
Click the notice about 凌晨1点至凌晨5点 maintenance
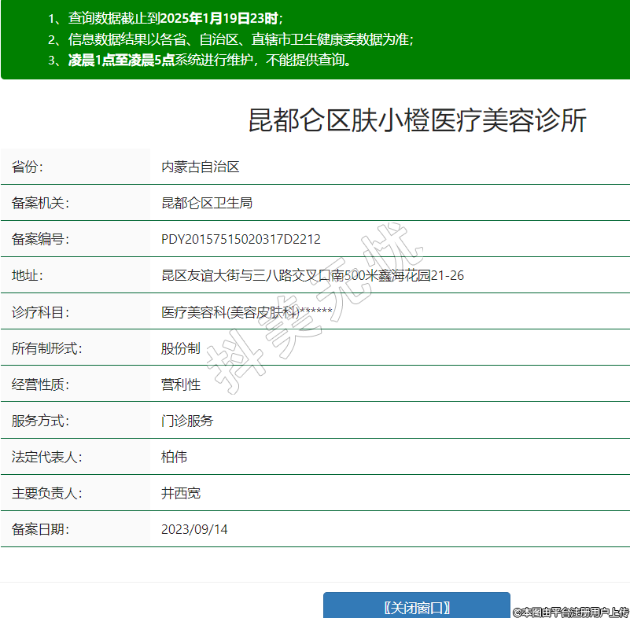199,61
